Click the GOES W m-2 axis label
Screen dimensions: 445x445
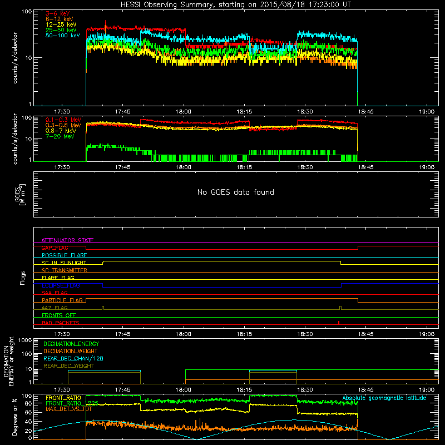click(20, 194)
